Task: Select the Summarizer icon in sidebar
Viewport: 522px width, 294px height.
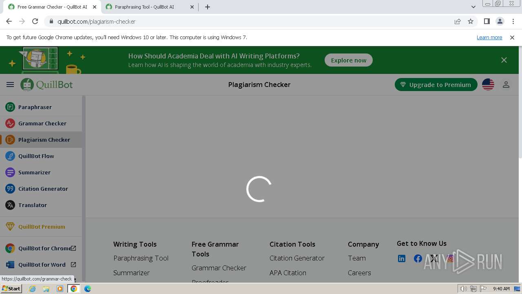Action: [10, 172]
